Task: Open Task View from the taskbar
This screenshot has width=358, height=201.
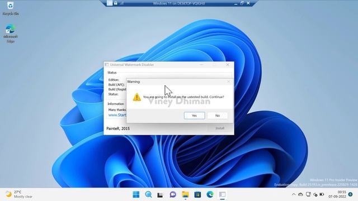Action: click(161, 194)
